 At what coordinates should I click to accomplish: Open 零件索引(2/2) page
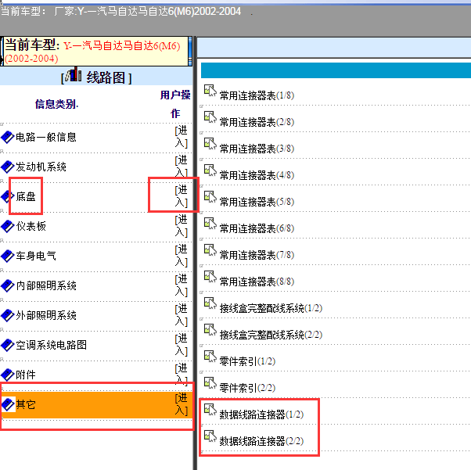(247, 388)
